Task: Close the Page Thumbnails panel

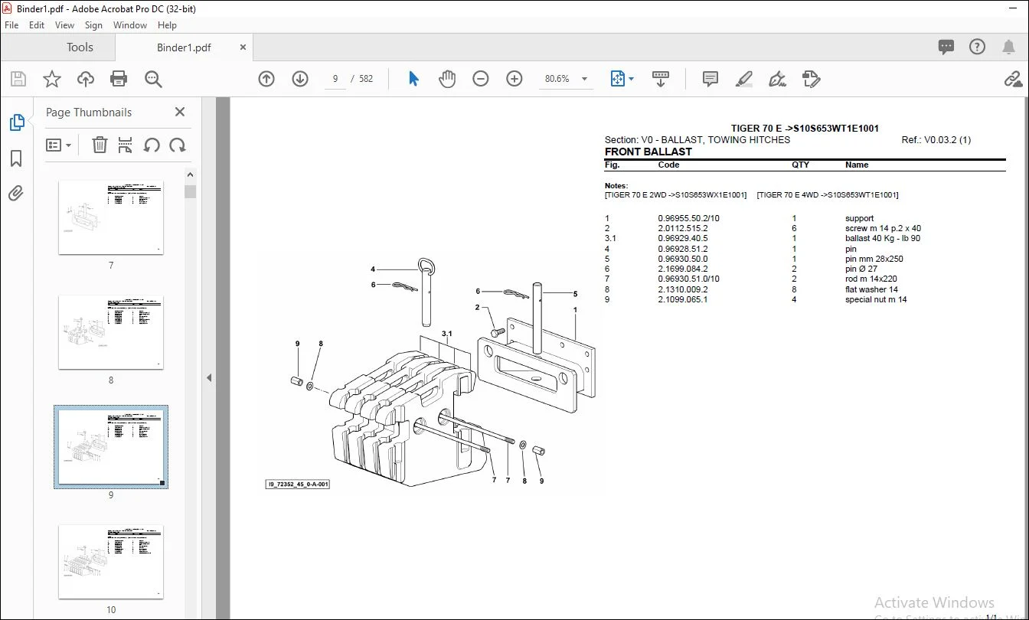Action: tap(180, 112)
